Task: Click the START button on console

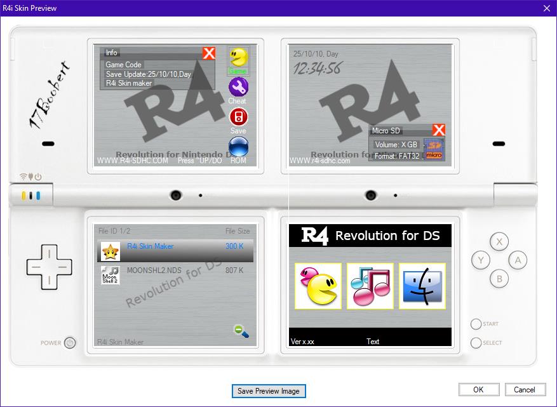Action: 476,324
